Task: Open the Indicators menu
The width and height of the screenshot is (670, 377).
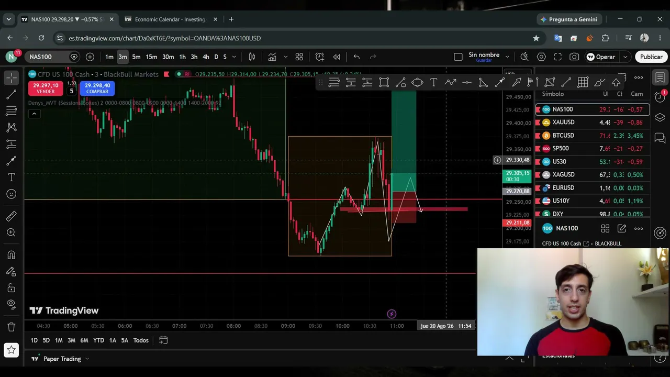Action: click(272, 57)
